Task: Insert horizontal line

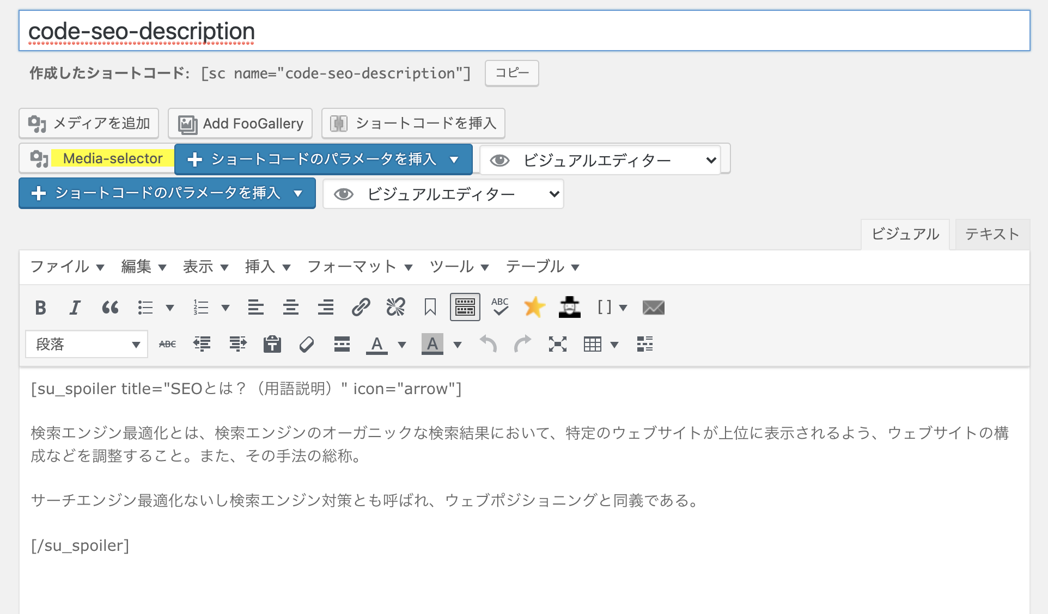Action: (x=342, y=344)
